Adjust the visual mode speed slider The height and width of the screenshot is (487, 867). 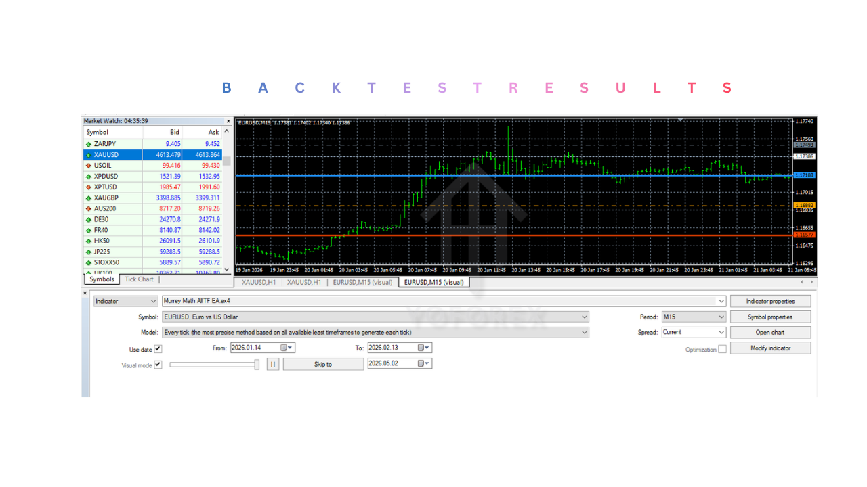coord(257,364)
